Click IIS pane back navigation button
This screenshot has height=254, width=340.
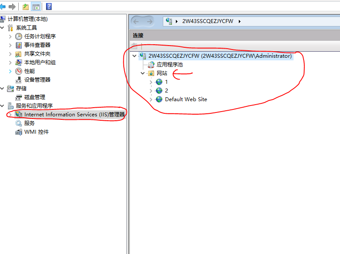pyautogui.click(x=136, y=21)
